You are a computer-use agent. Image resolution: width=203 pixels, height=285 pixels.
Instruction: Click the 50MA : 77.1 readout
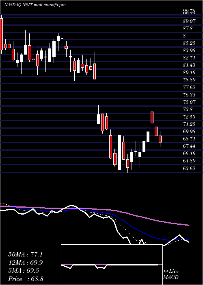25,254
